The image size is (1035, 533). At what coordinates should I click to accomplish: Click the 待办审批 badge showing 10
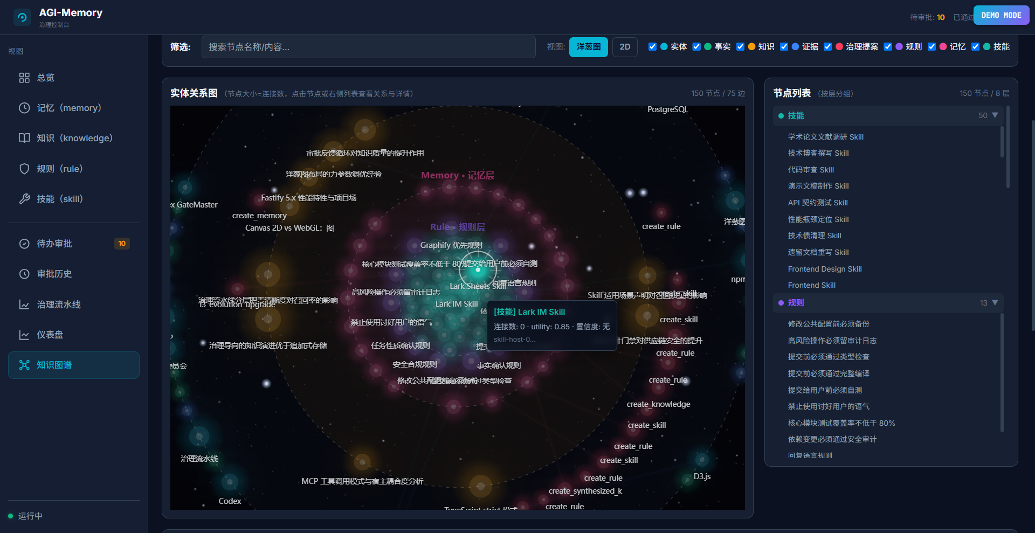[122, 244]
